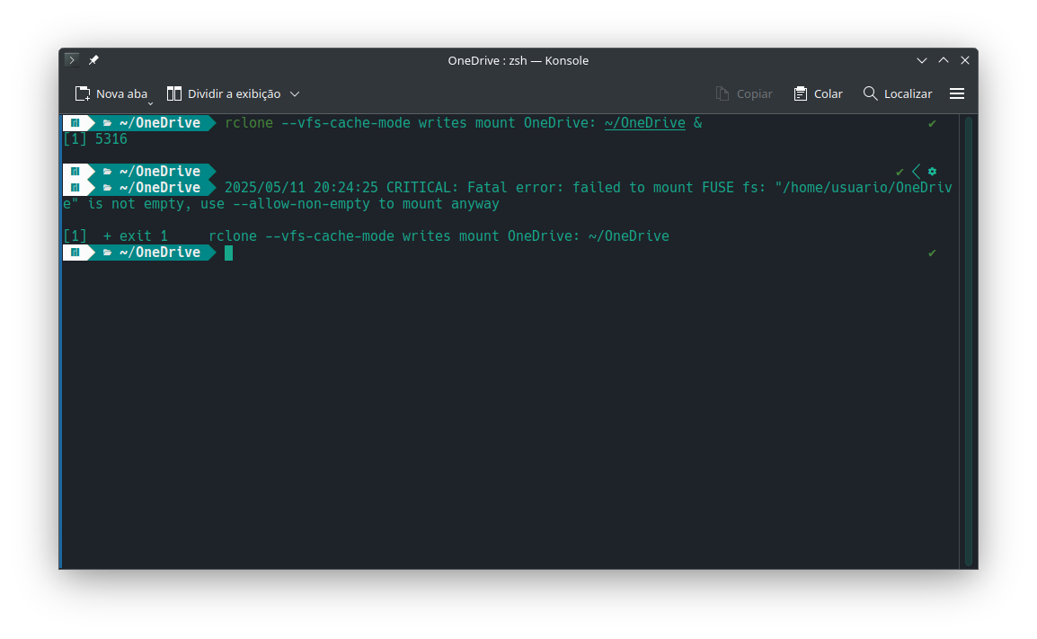Paste with the Colar button
Screen dimensions: 1037x639
(x=818, y=94)
